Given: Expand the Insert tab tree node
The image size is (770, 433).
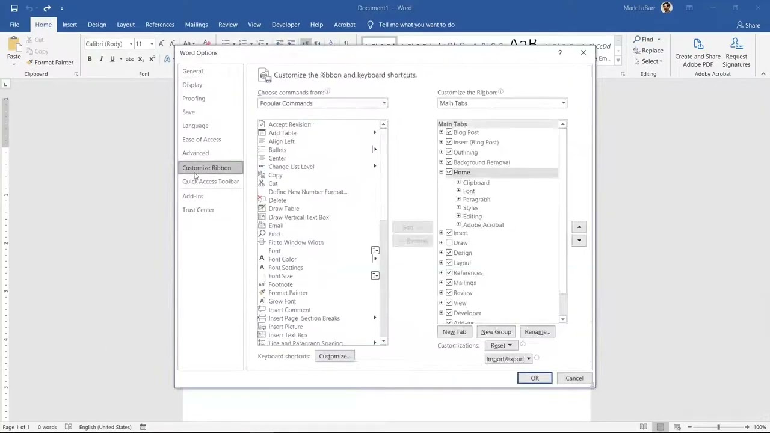Looking at the screenshot, I should [x=441, y=233].
